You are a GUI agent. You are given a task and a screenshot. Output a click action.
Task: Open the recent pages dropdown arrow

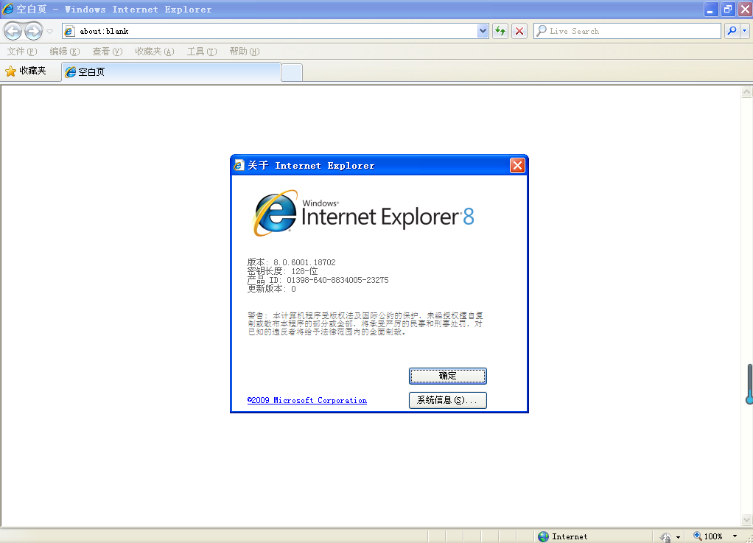[49, 32]
